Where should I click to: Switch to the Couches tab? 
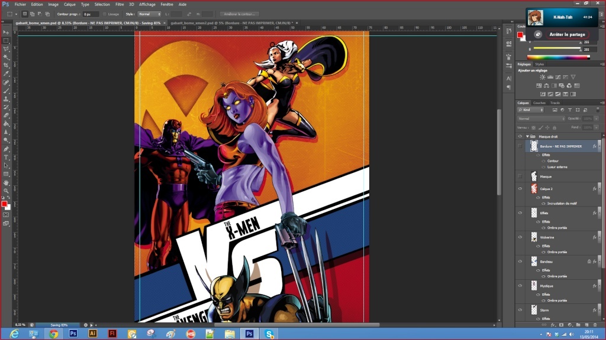click(539, 103)
